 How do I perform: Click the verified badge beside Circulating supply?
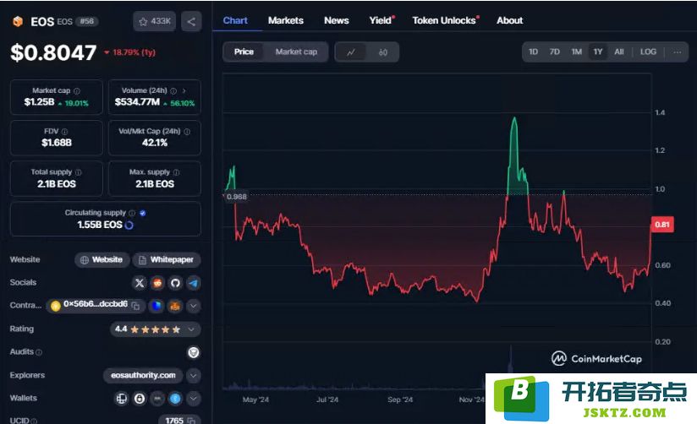[143, 213]
